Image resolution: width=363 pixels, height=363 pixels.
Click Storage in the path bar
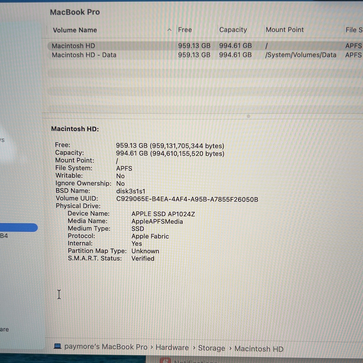tap(211, 348)
